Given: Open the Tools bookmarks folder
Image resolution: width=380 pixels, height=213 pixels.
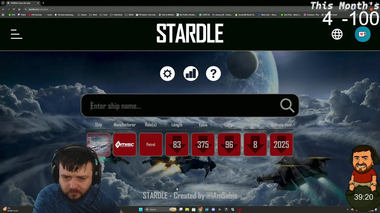Looking at the screenshot, I should [x=104, y=15].
